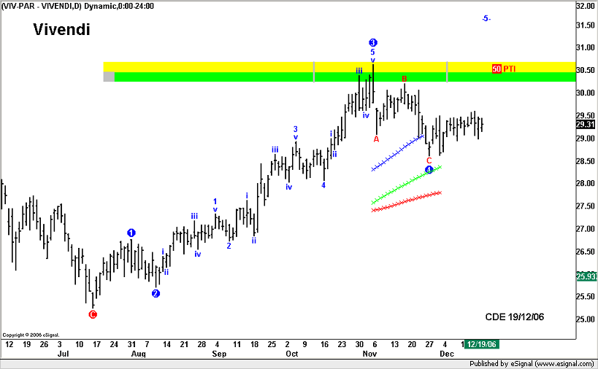Viewport: 598px width, 369px height.
Task: Click the green resistance band
Action: click(x=219, y=77)
